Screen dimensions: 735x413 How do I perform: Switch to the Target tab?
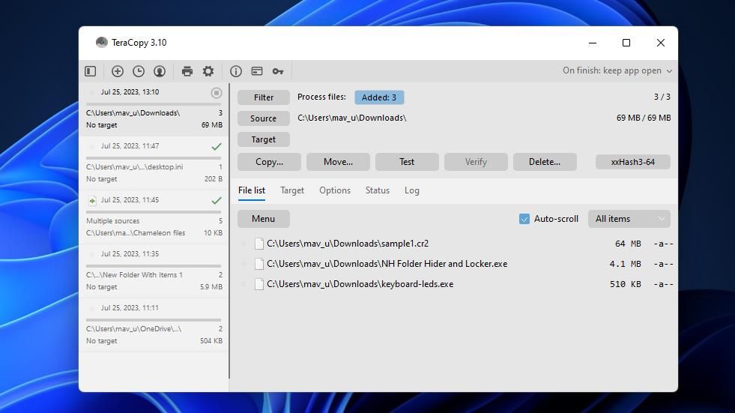pyautogui.click(x=292, y=190)
